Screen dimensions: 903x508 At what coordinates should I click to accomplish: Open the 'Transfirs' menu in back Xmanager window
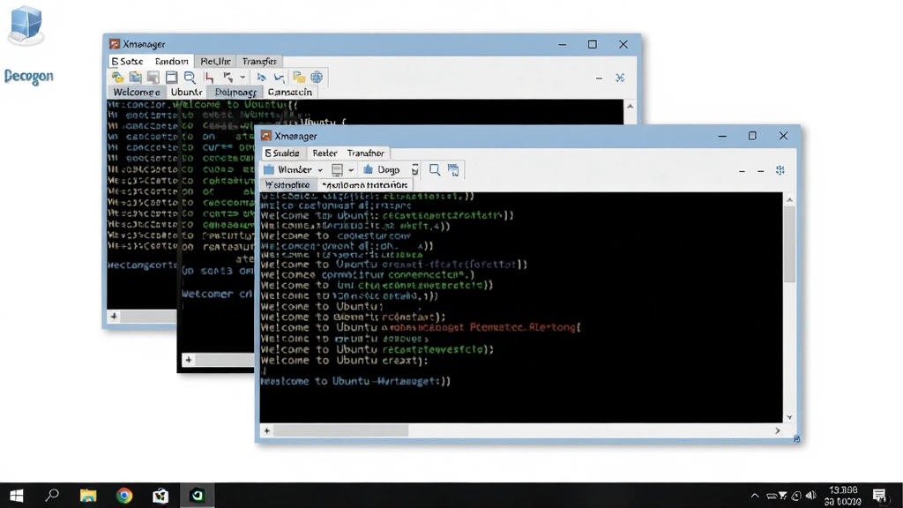(259, 61)
